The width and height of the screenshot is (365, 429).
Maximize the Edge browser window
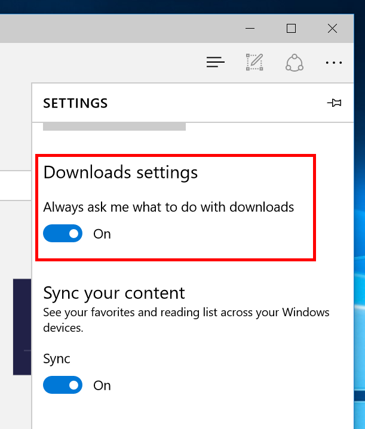click(x=291, y=28)
